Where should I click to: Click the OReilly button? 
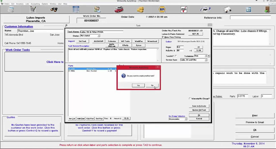click(x=125, y=45)
